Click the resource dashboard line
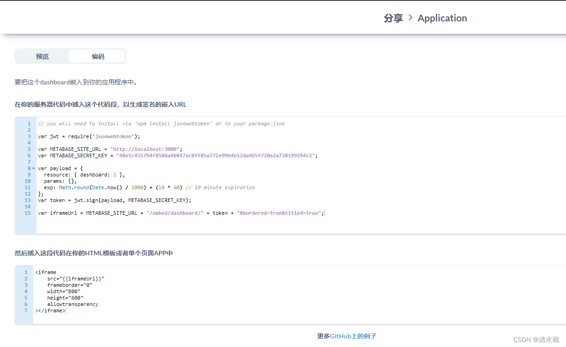This screenshot has height=347, width=566. tap(84, 175)
